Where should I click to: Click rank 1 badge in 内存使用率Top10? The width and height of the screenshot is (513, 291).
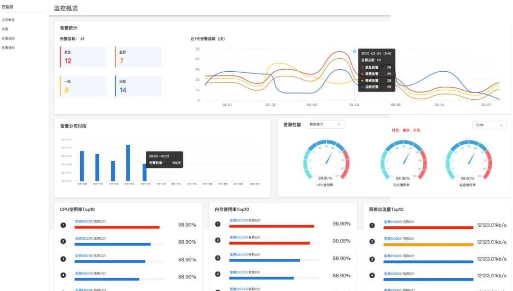[218, 224]
